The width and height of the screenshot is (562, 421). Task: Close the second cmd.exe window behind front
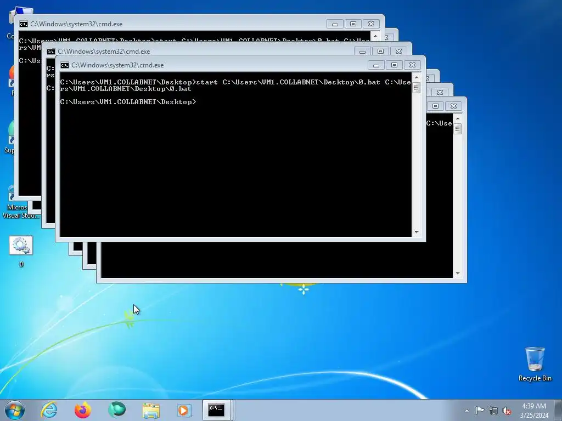point(398,52)
